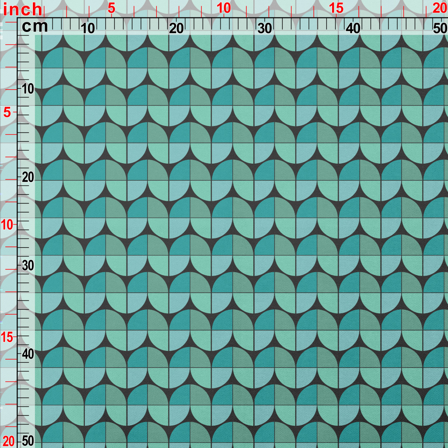Click the red 5 inch mark on the left ruler
This screenshot has height=448, width=448.
(7, 112)
